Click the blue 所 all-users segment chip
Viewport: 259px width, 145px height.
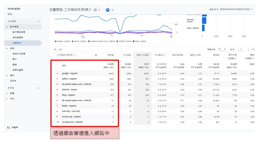click(108, 10)
